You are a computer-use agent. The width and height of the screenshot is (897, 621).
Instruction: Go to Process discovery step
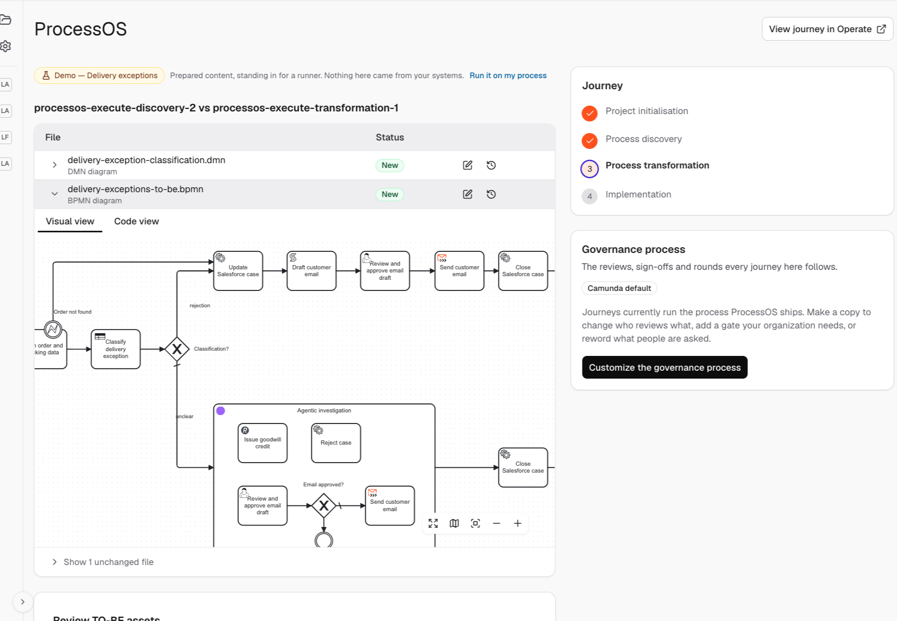(643, 139)
